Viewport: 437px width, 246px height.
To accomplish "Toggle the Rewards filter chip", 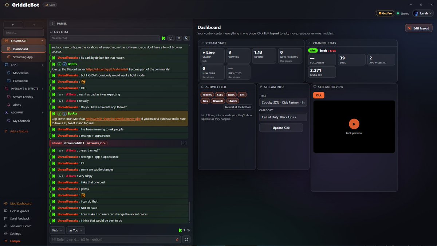I will coord(218,101).
